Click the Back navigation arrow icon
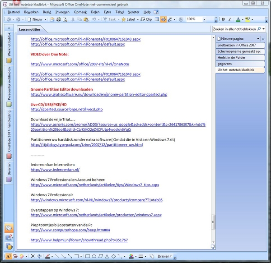The image size is (271, 263). pyautogui.click(x=9, y=19)
